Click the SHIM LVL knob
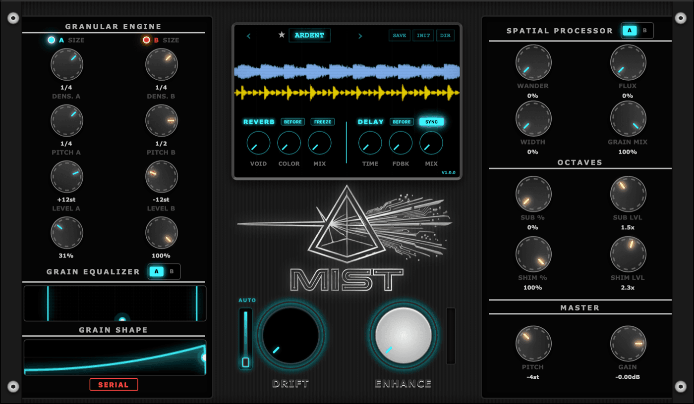The width and height of the screenshot is (694, 404). [x=628, y=254]
